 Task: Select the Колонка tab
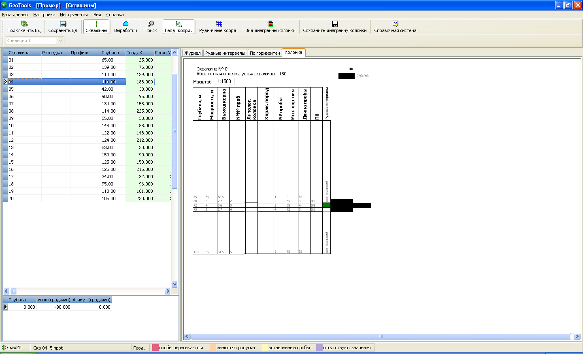click(x=294, y=52)
